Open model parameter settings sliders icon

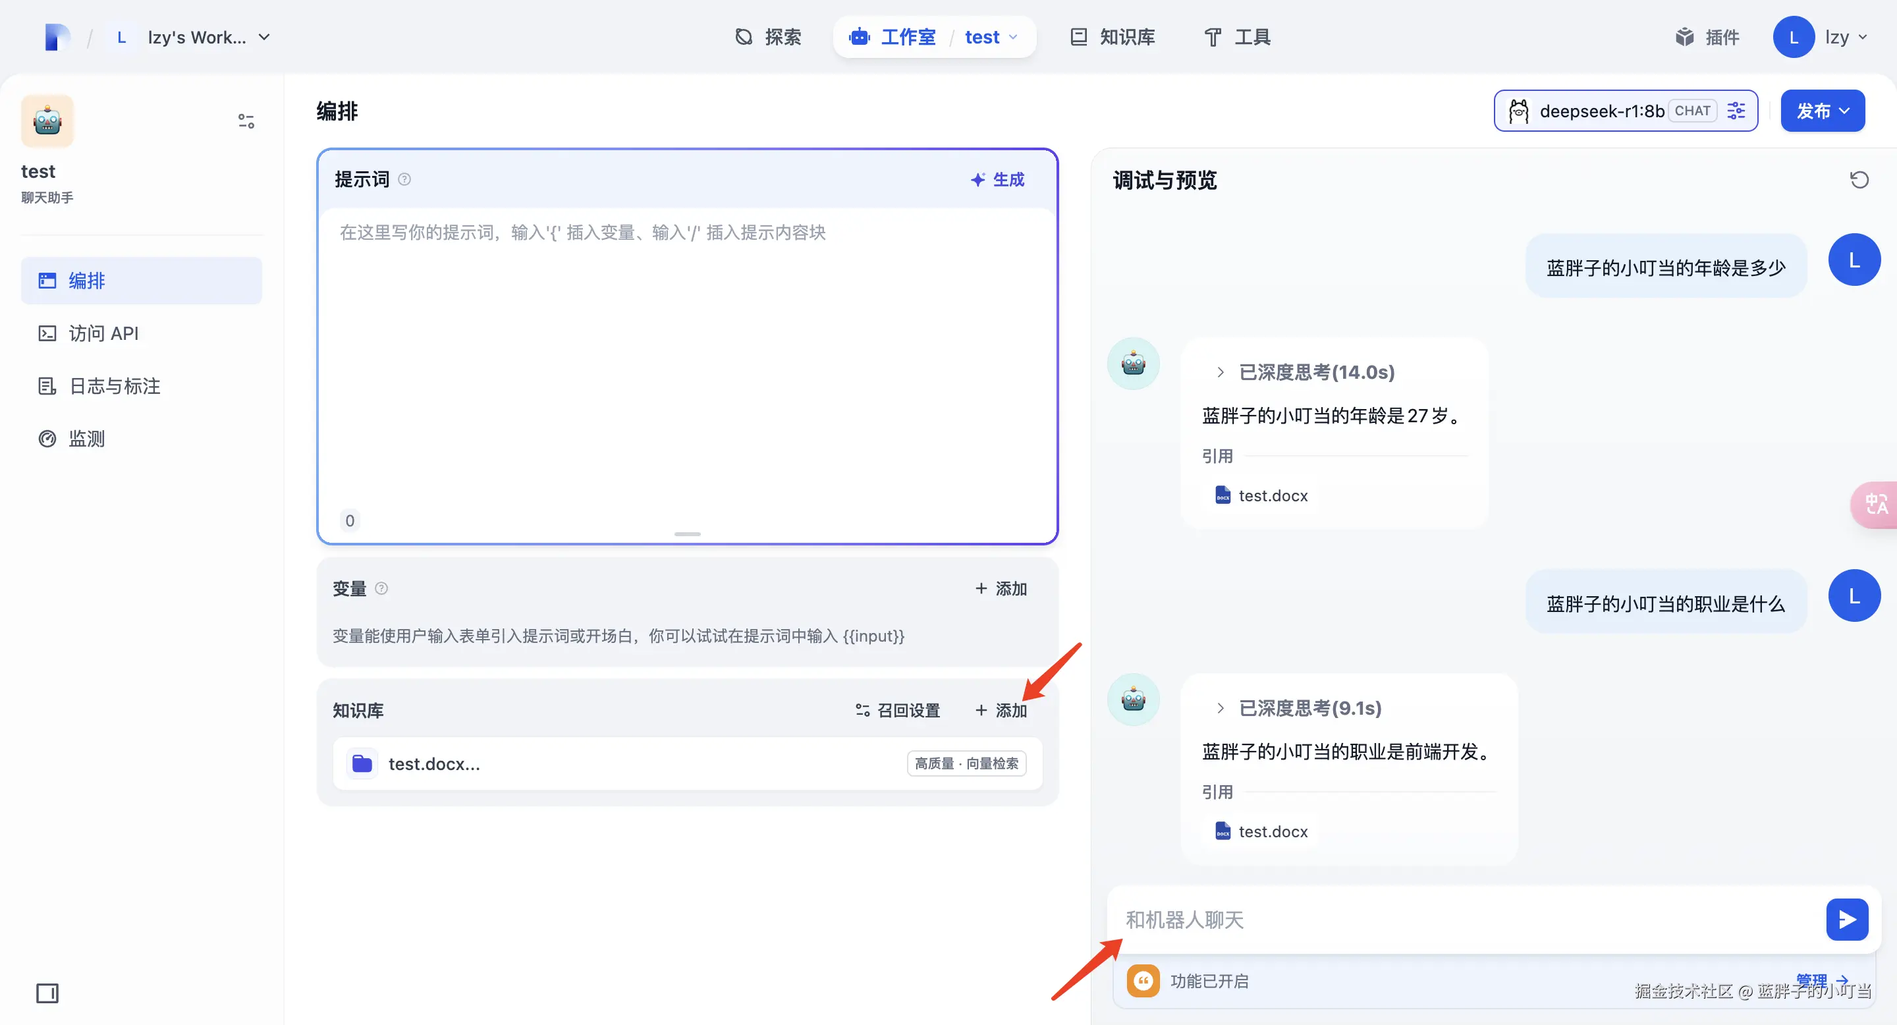[1736, 111]
